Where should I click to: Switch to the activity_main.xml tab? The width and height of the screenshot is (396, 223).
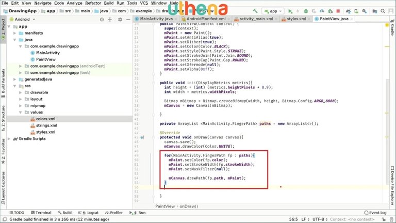click(x=256, y=19)
